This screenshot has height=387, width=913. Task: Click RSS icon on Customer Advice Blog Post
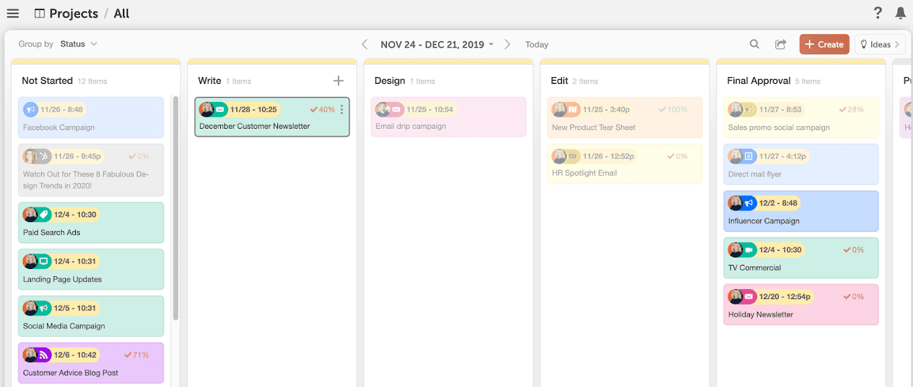(x=44, y=355)
